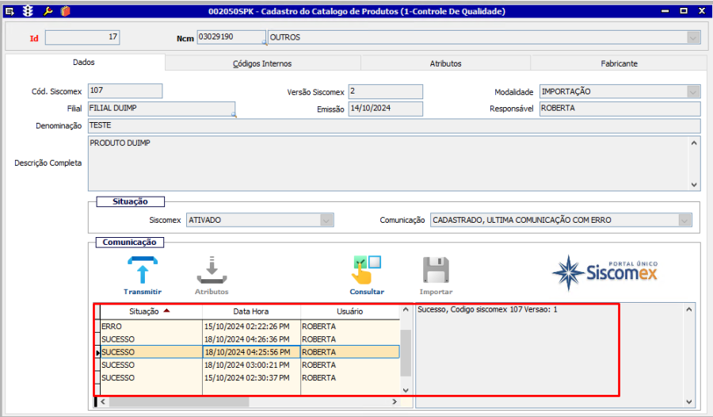Click the Portal Único Siscomex logo
Image resolution: width=713 pixels, height=417 pixels.
point(604,272)
